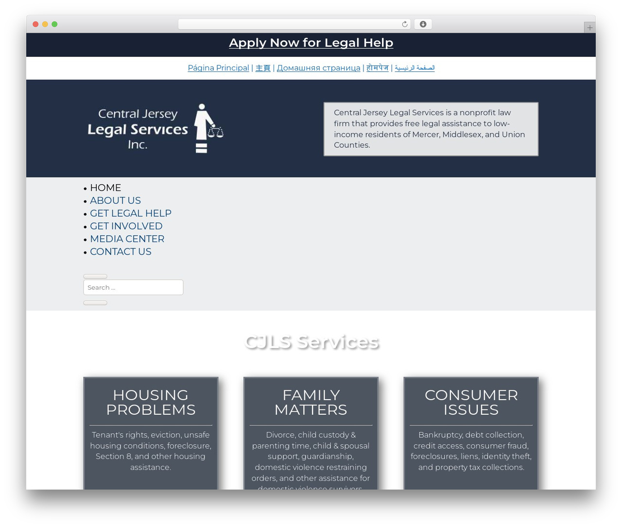This screenshot has width=622, height=527.
Task: Click the Central Jersey Legal Services logo
Action: 155,128
